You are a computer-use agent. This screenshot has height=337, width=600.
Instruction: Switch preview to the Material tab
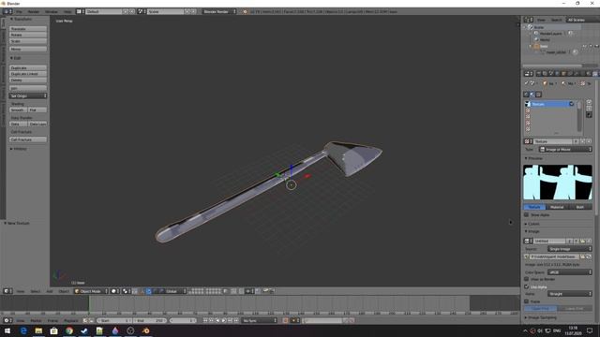point(557,207)
